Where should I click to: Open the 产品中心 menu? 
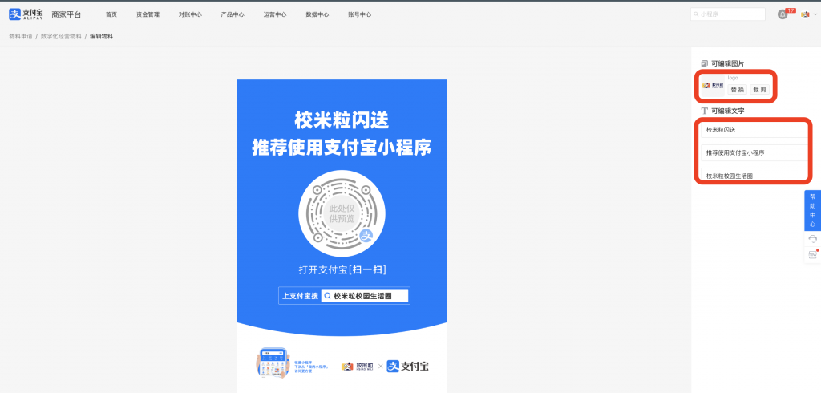[x=233, y=14]
